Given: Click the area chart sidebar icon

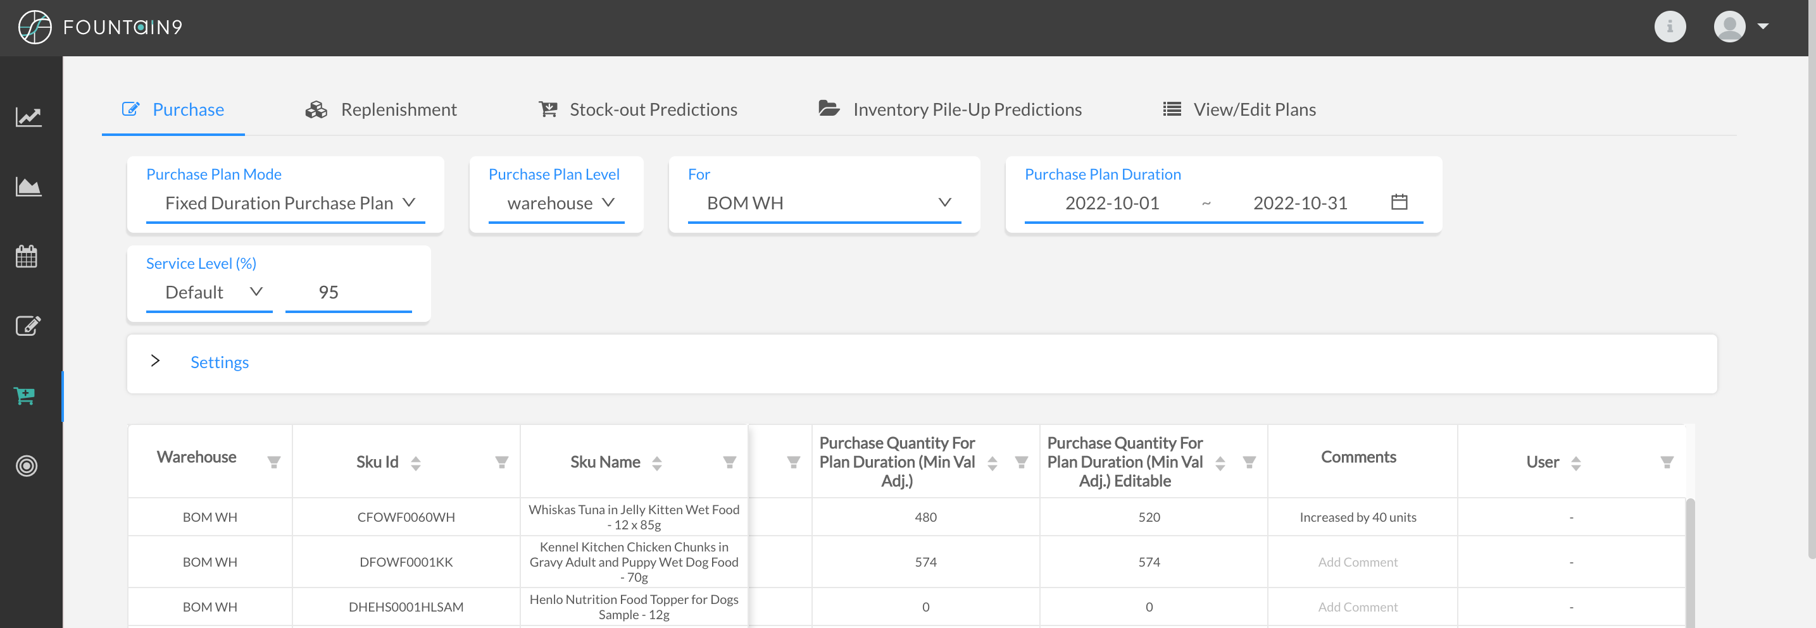Looking at the screenshot, I should pos(28,187).
